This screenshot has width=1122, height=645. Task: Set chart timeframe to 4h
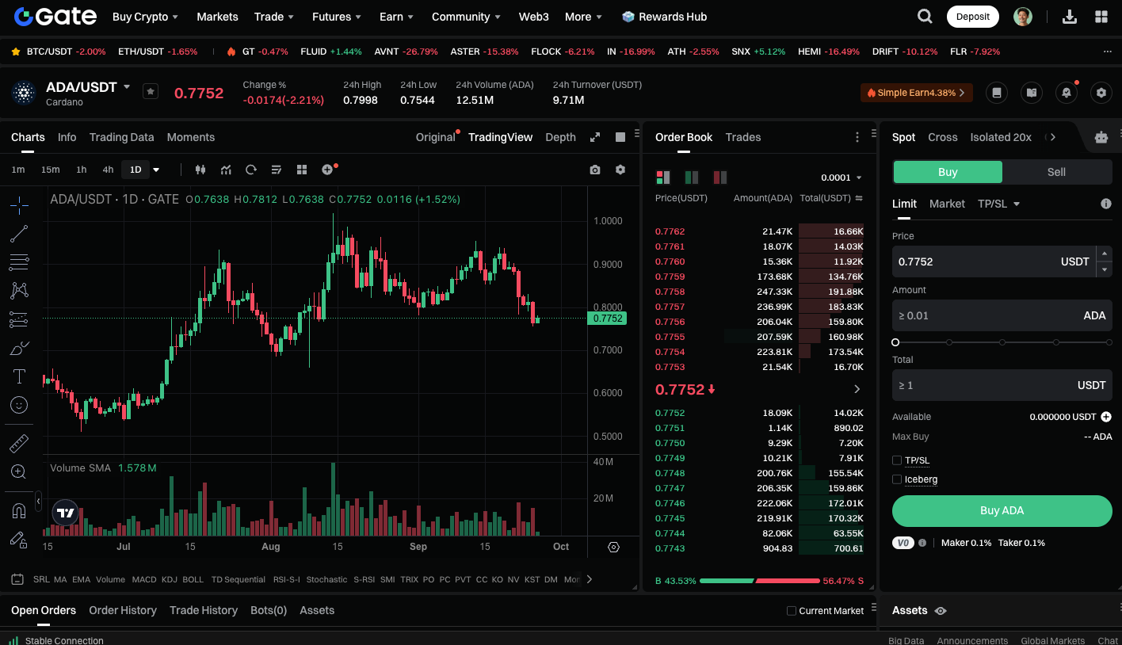[108, 170]
